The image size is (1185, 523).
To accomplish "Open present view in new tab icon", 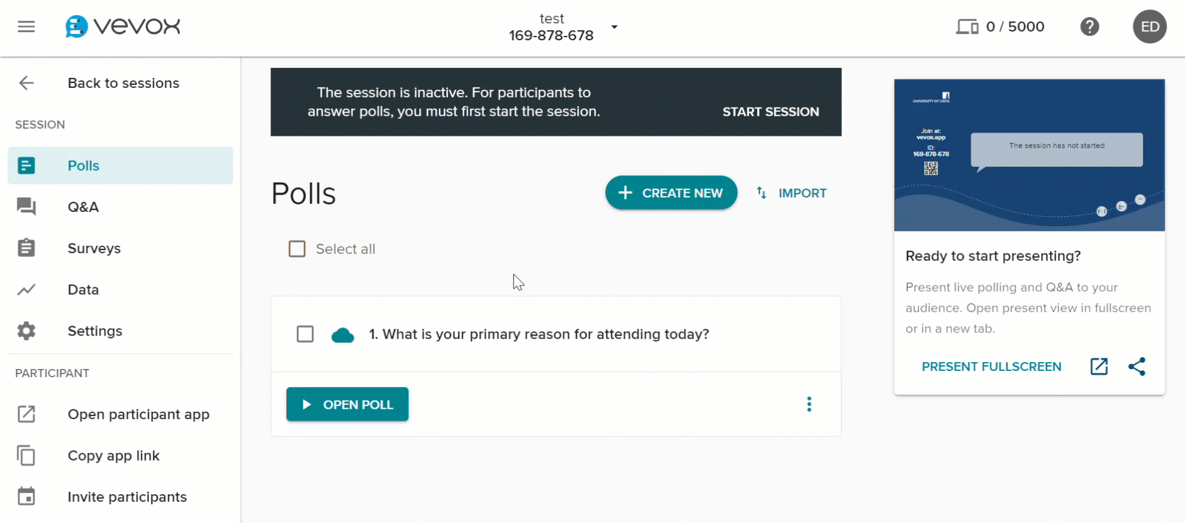I will click(1099, 366).
